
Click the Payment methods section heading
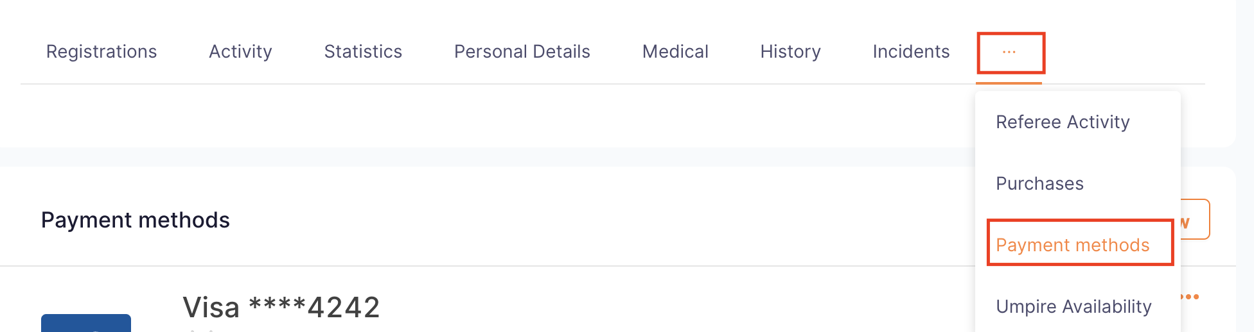(x=136, y=220)
